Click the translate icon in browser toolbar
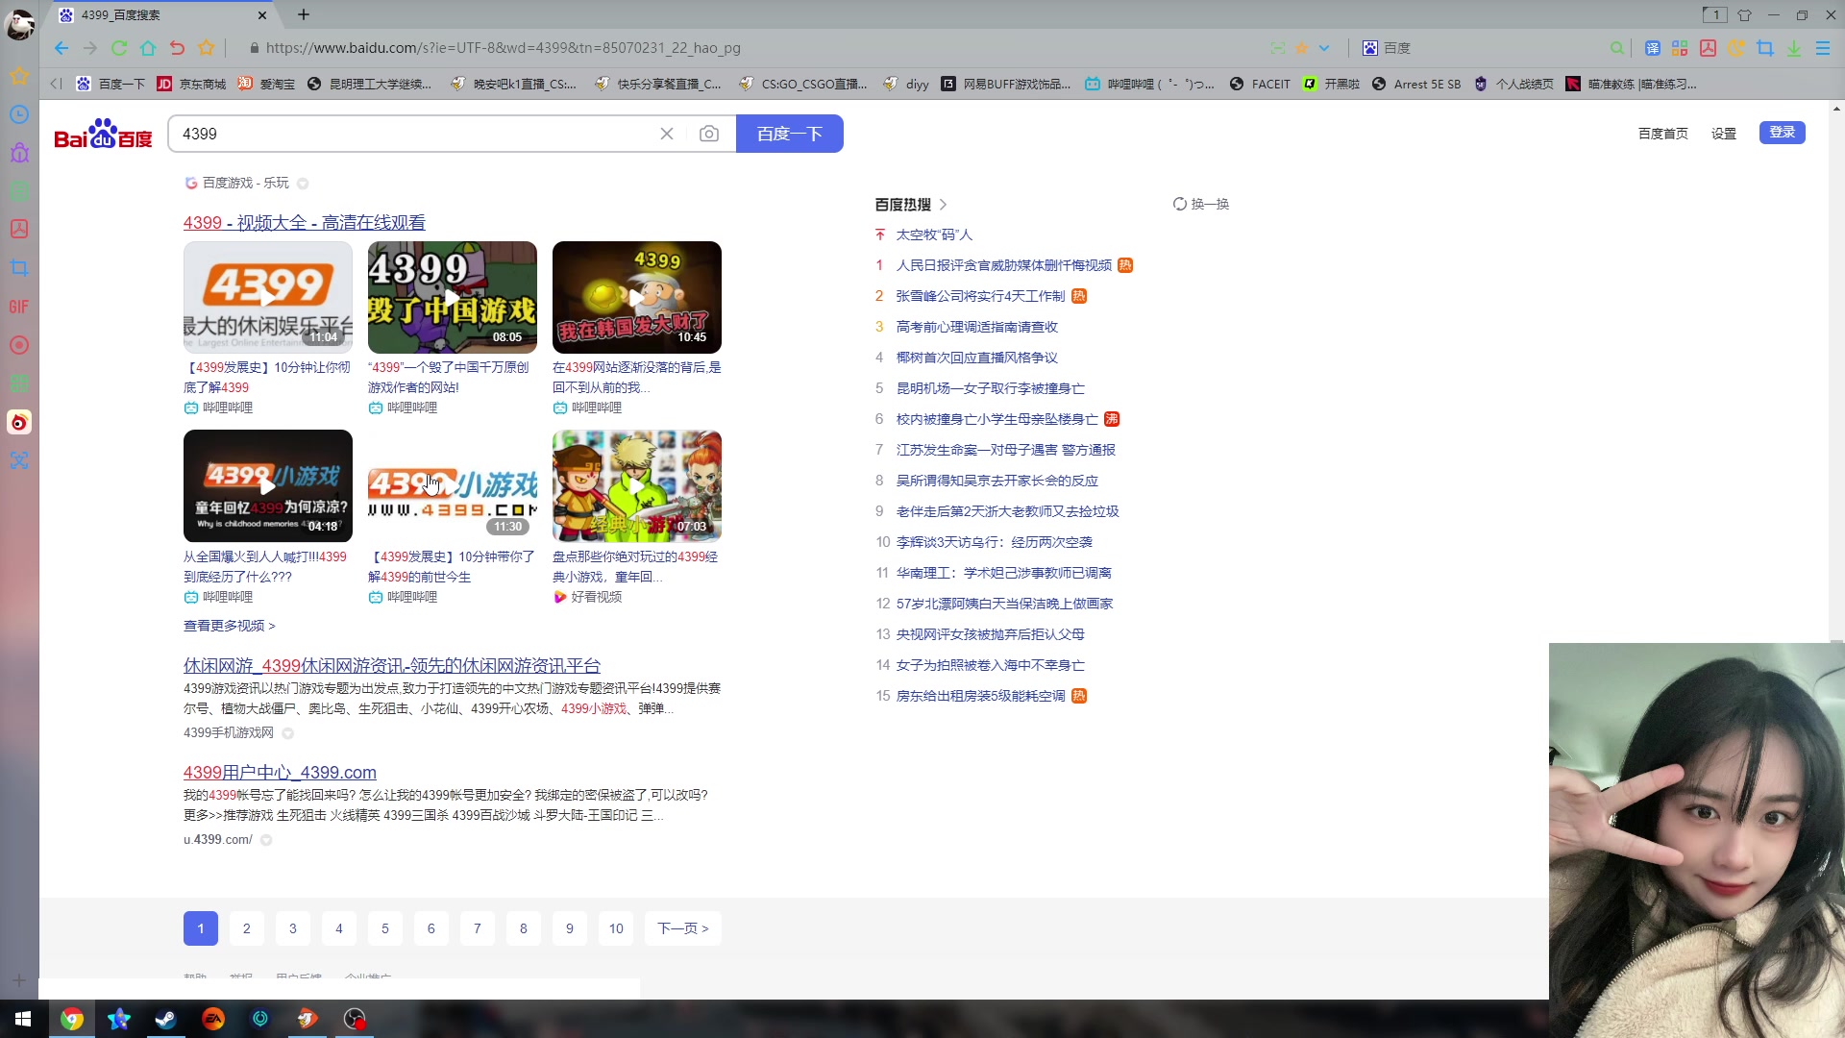Viewport: 1845px width, 1038px height. [1653, 48]
